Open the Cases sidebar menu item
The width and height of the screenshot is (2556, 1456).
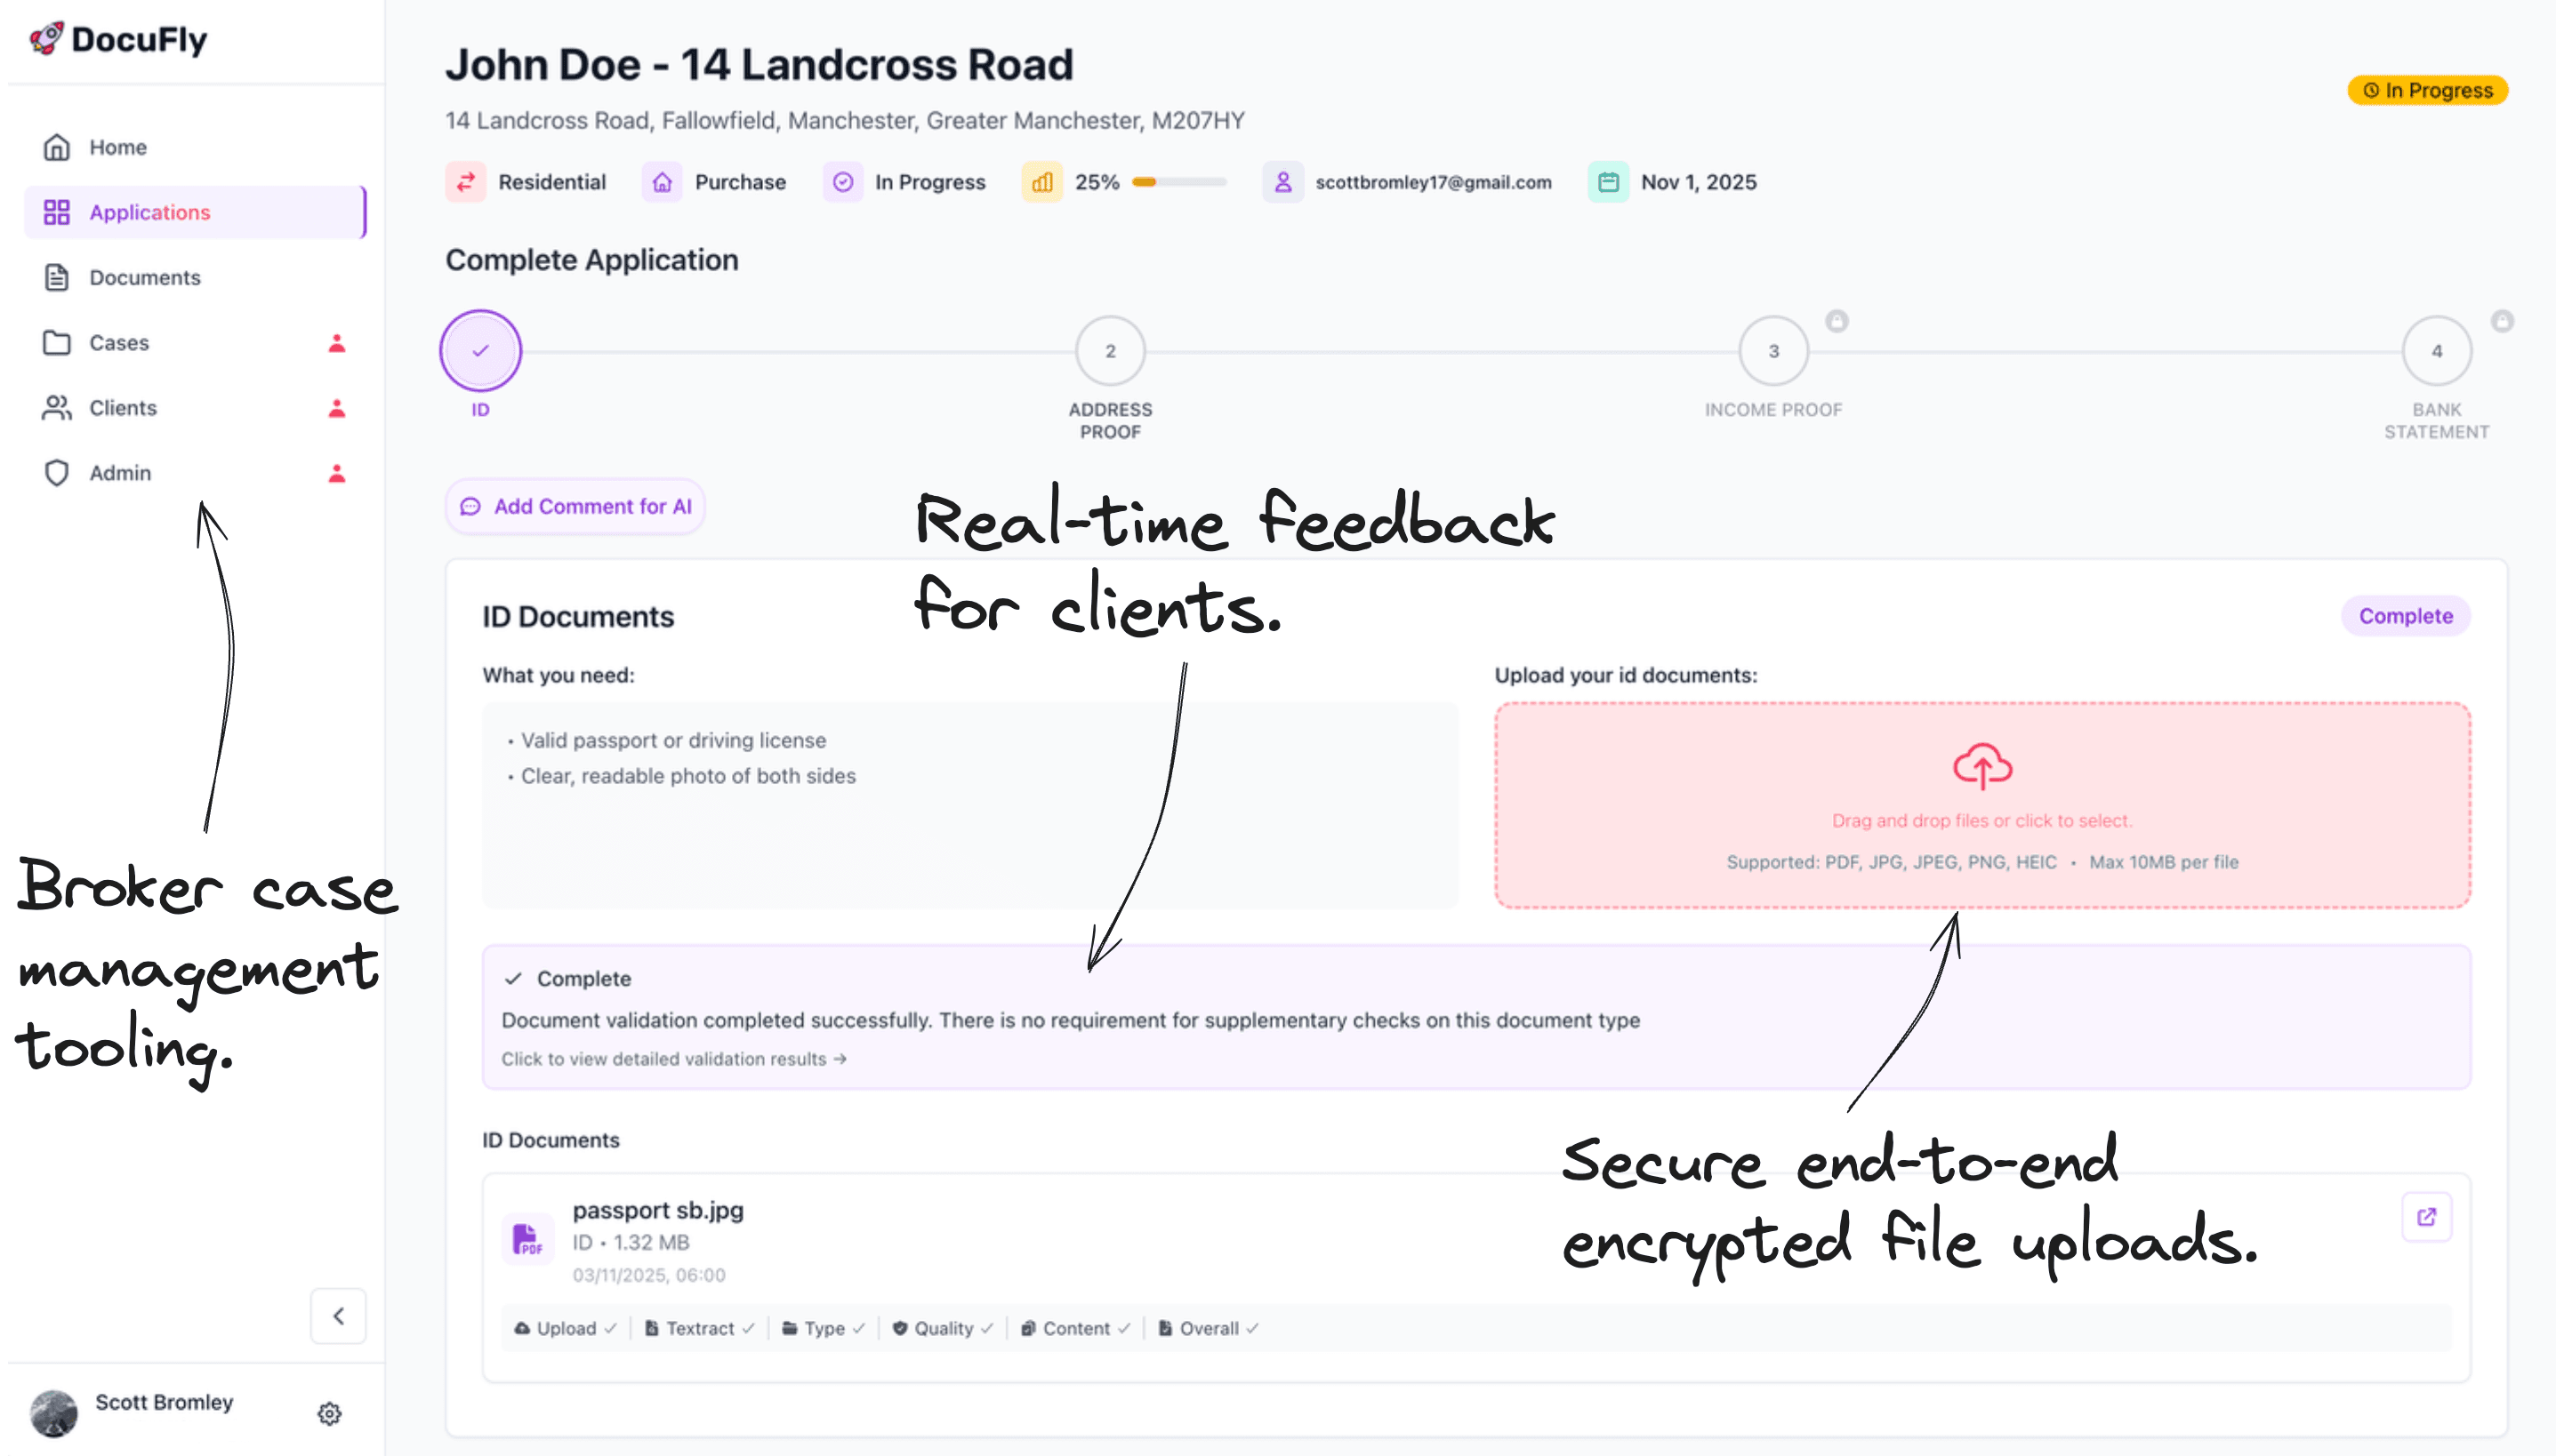point(118,343)
